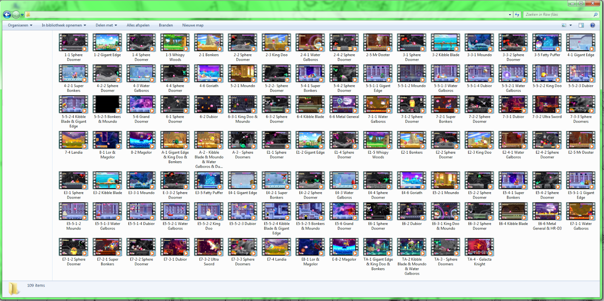Viewport: 604px width, 301px height.
Task: Expand the address bar history dropdown
Action: 510,15
